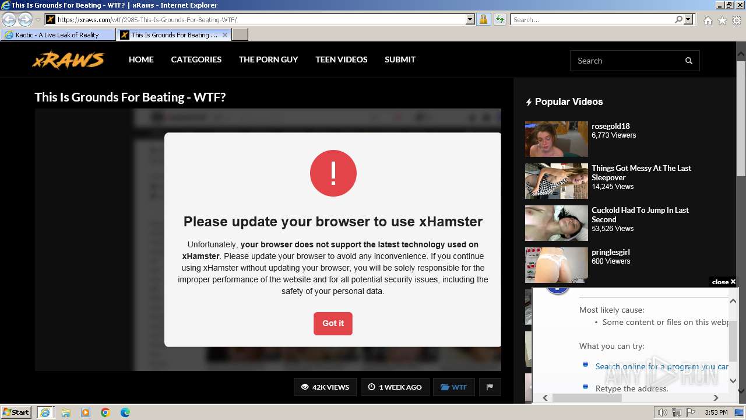Open the Tools gear menu
The image size is (746, 420).
737,20
